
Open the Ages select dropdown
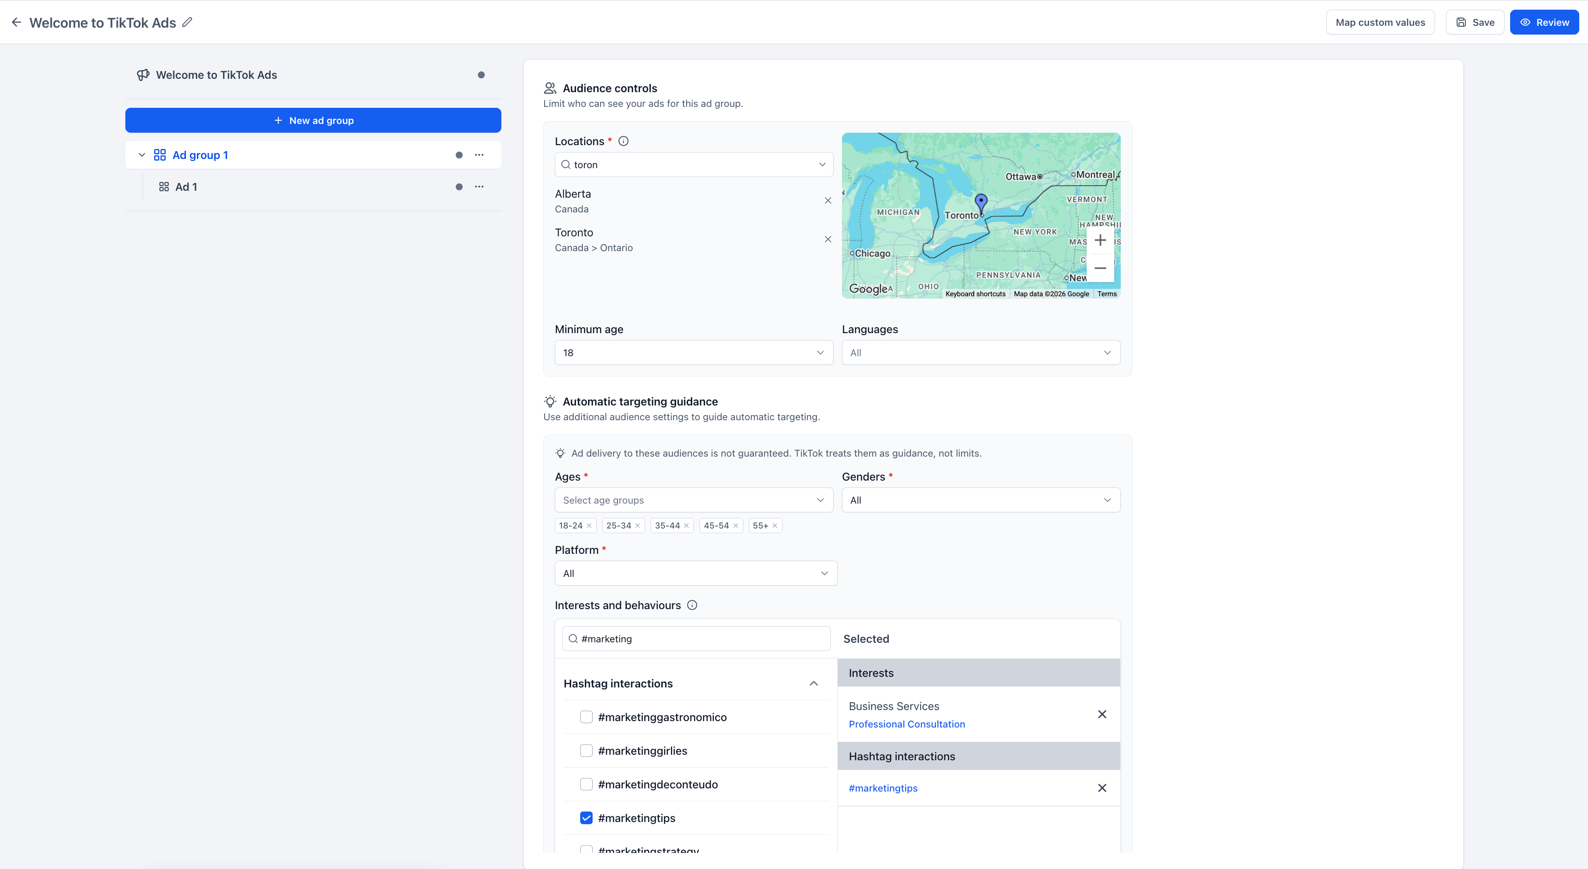coord(694,500)
